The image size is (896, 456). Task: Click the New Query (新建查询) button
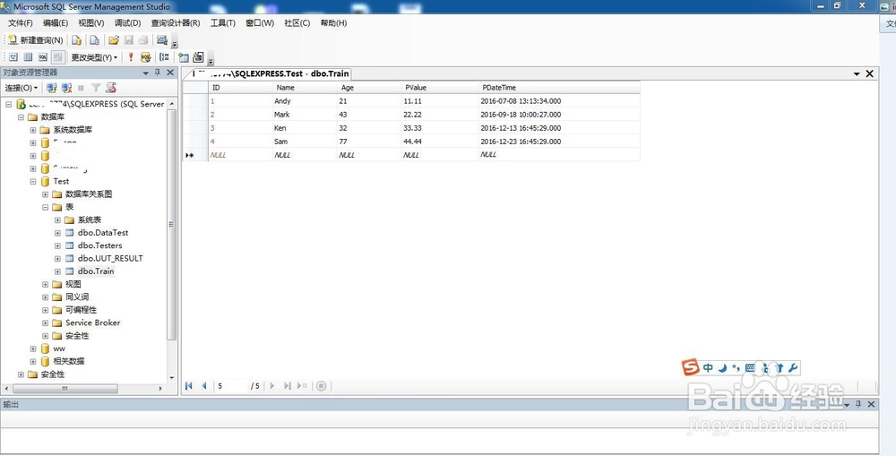click(x=36, y=40)
